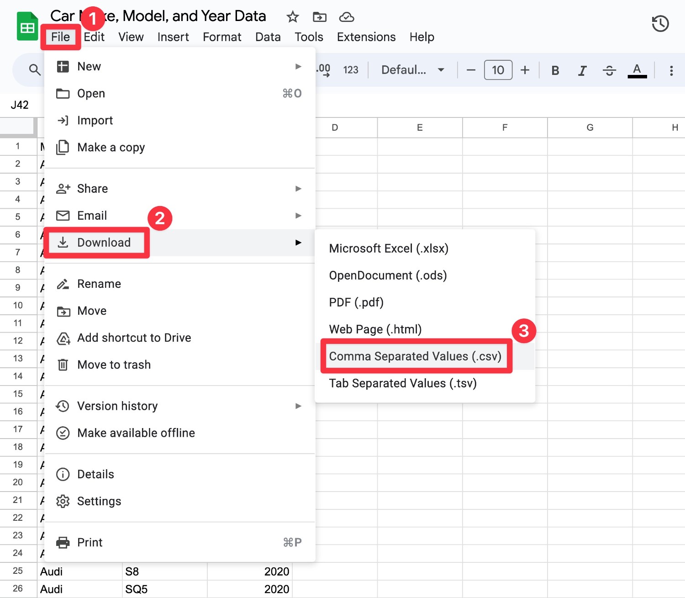Download as Comma Separated Values (.csv)

point(425,356)
